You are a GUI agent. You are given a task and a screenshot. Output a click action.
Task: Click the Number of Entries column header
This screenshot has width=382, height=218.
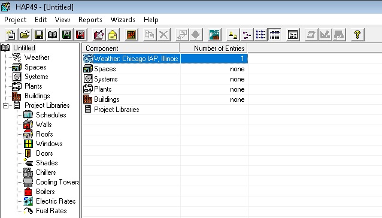214,49
